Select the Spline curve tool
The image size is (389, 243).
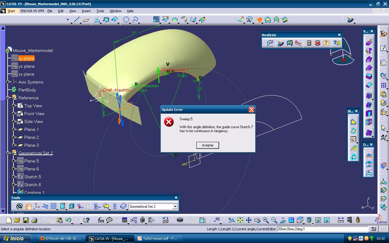pos(135,20)
